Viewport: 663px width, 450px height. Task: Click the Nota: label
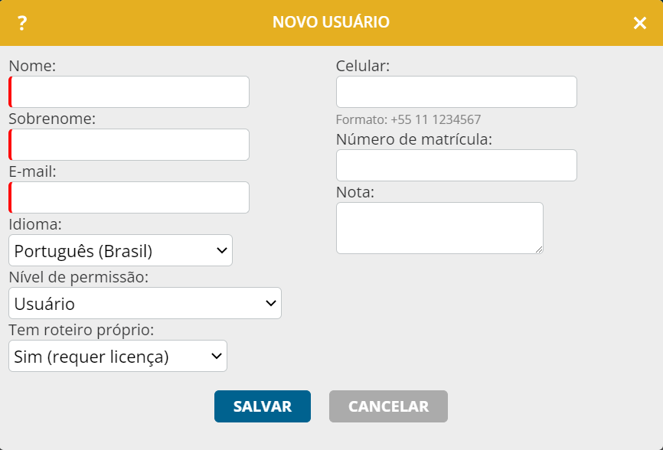pyautogui.click(x=355, y=192)
